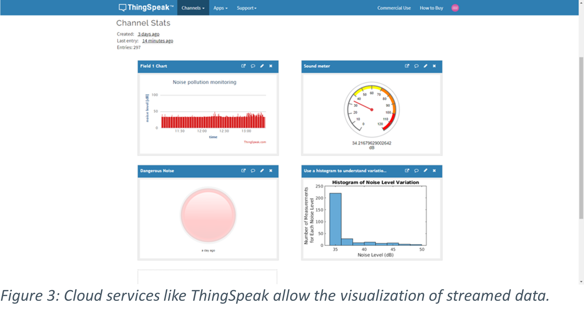This screenshot has height=318, width=584.
Task: Open the user account avatar
Action: point(455,8)
